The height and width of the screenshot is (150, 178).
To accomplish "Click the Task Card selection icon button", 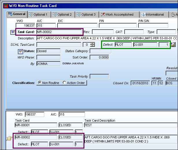I will pos(13,32).
